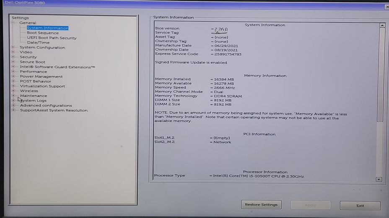Click the Processor Type i5-10500T value
389x218 pixels.
coord(258,177)
